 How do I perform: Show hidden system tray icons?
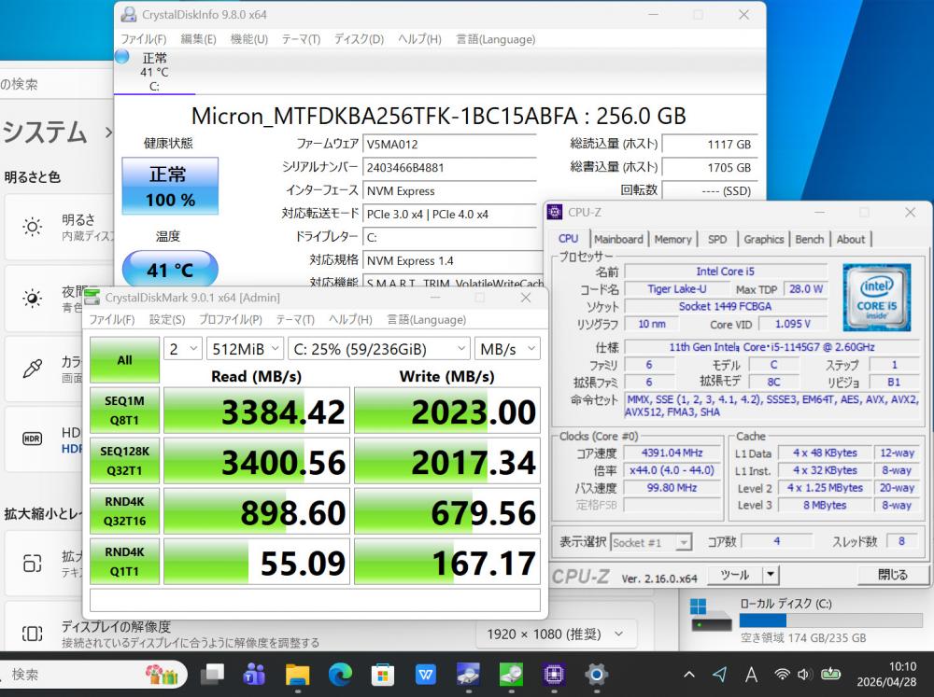point(689,674)
